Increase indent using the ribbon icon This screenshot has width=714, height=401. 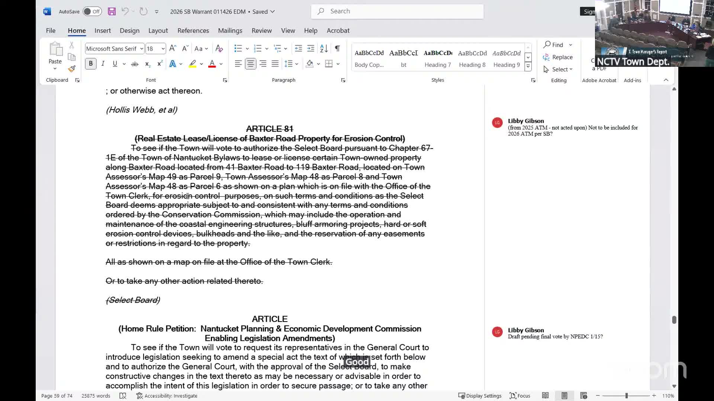point(311,48)
